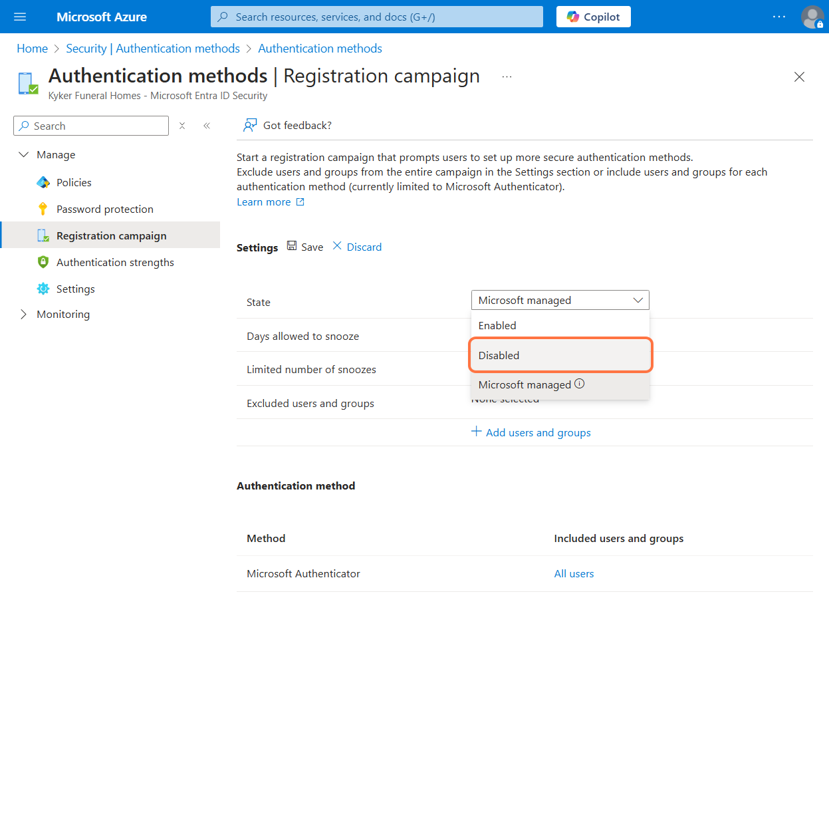The image size is (829, 840).
Task: Open page title ellipsis more actions
Action: click(x=507, y=77)
